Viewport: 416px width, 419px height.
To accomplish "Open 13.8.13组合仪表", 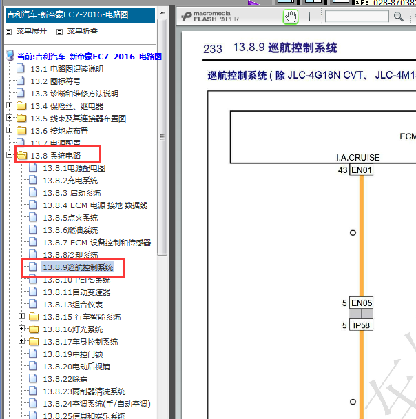I will click(x=73, y=305).
